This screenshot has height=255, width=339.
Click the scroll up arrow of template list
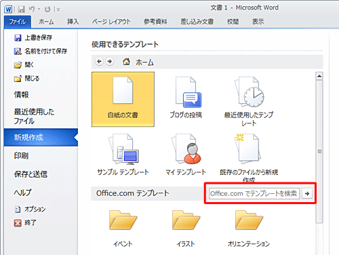coord(319,76)
